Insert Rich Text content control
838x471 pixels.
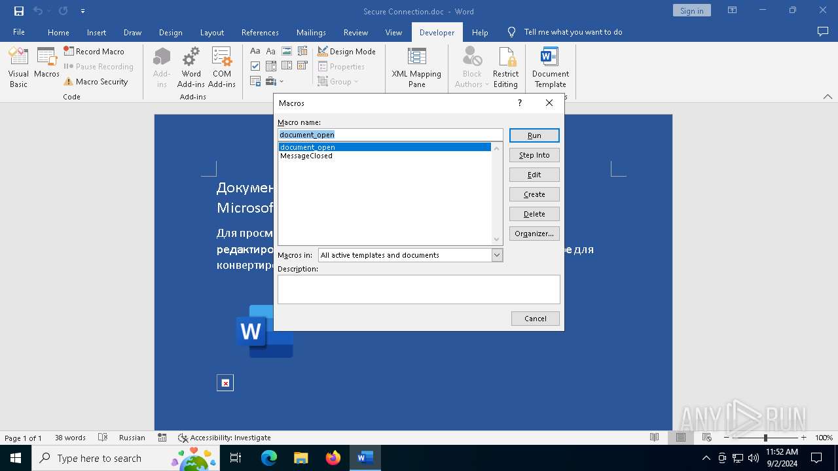255,51
